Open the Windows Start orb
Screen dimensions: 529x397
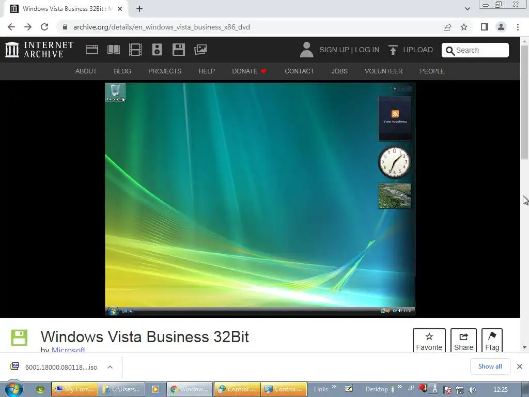point(13,388)
